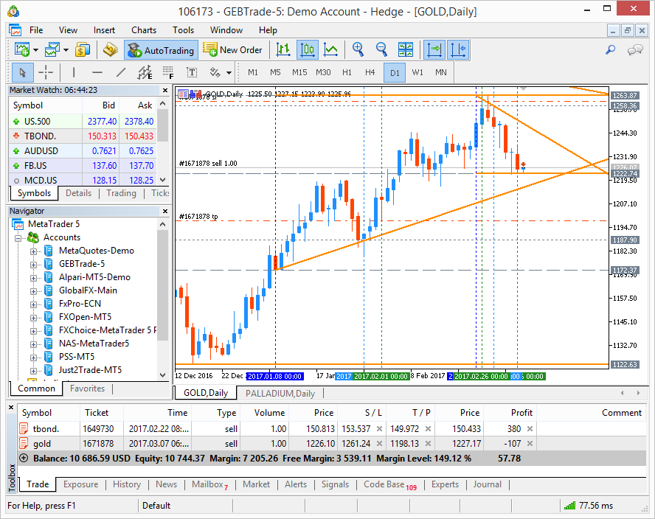Select the crosshair cursor tool
This screenshot has width=655, height=519.
(46, 72)
